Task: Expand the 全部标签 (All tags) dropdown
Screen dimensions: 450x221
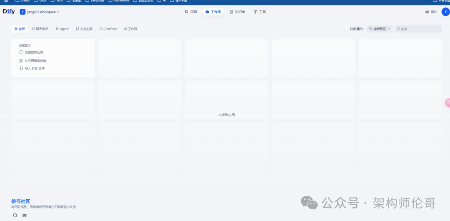Action: tap(380, 29)
